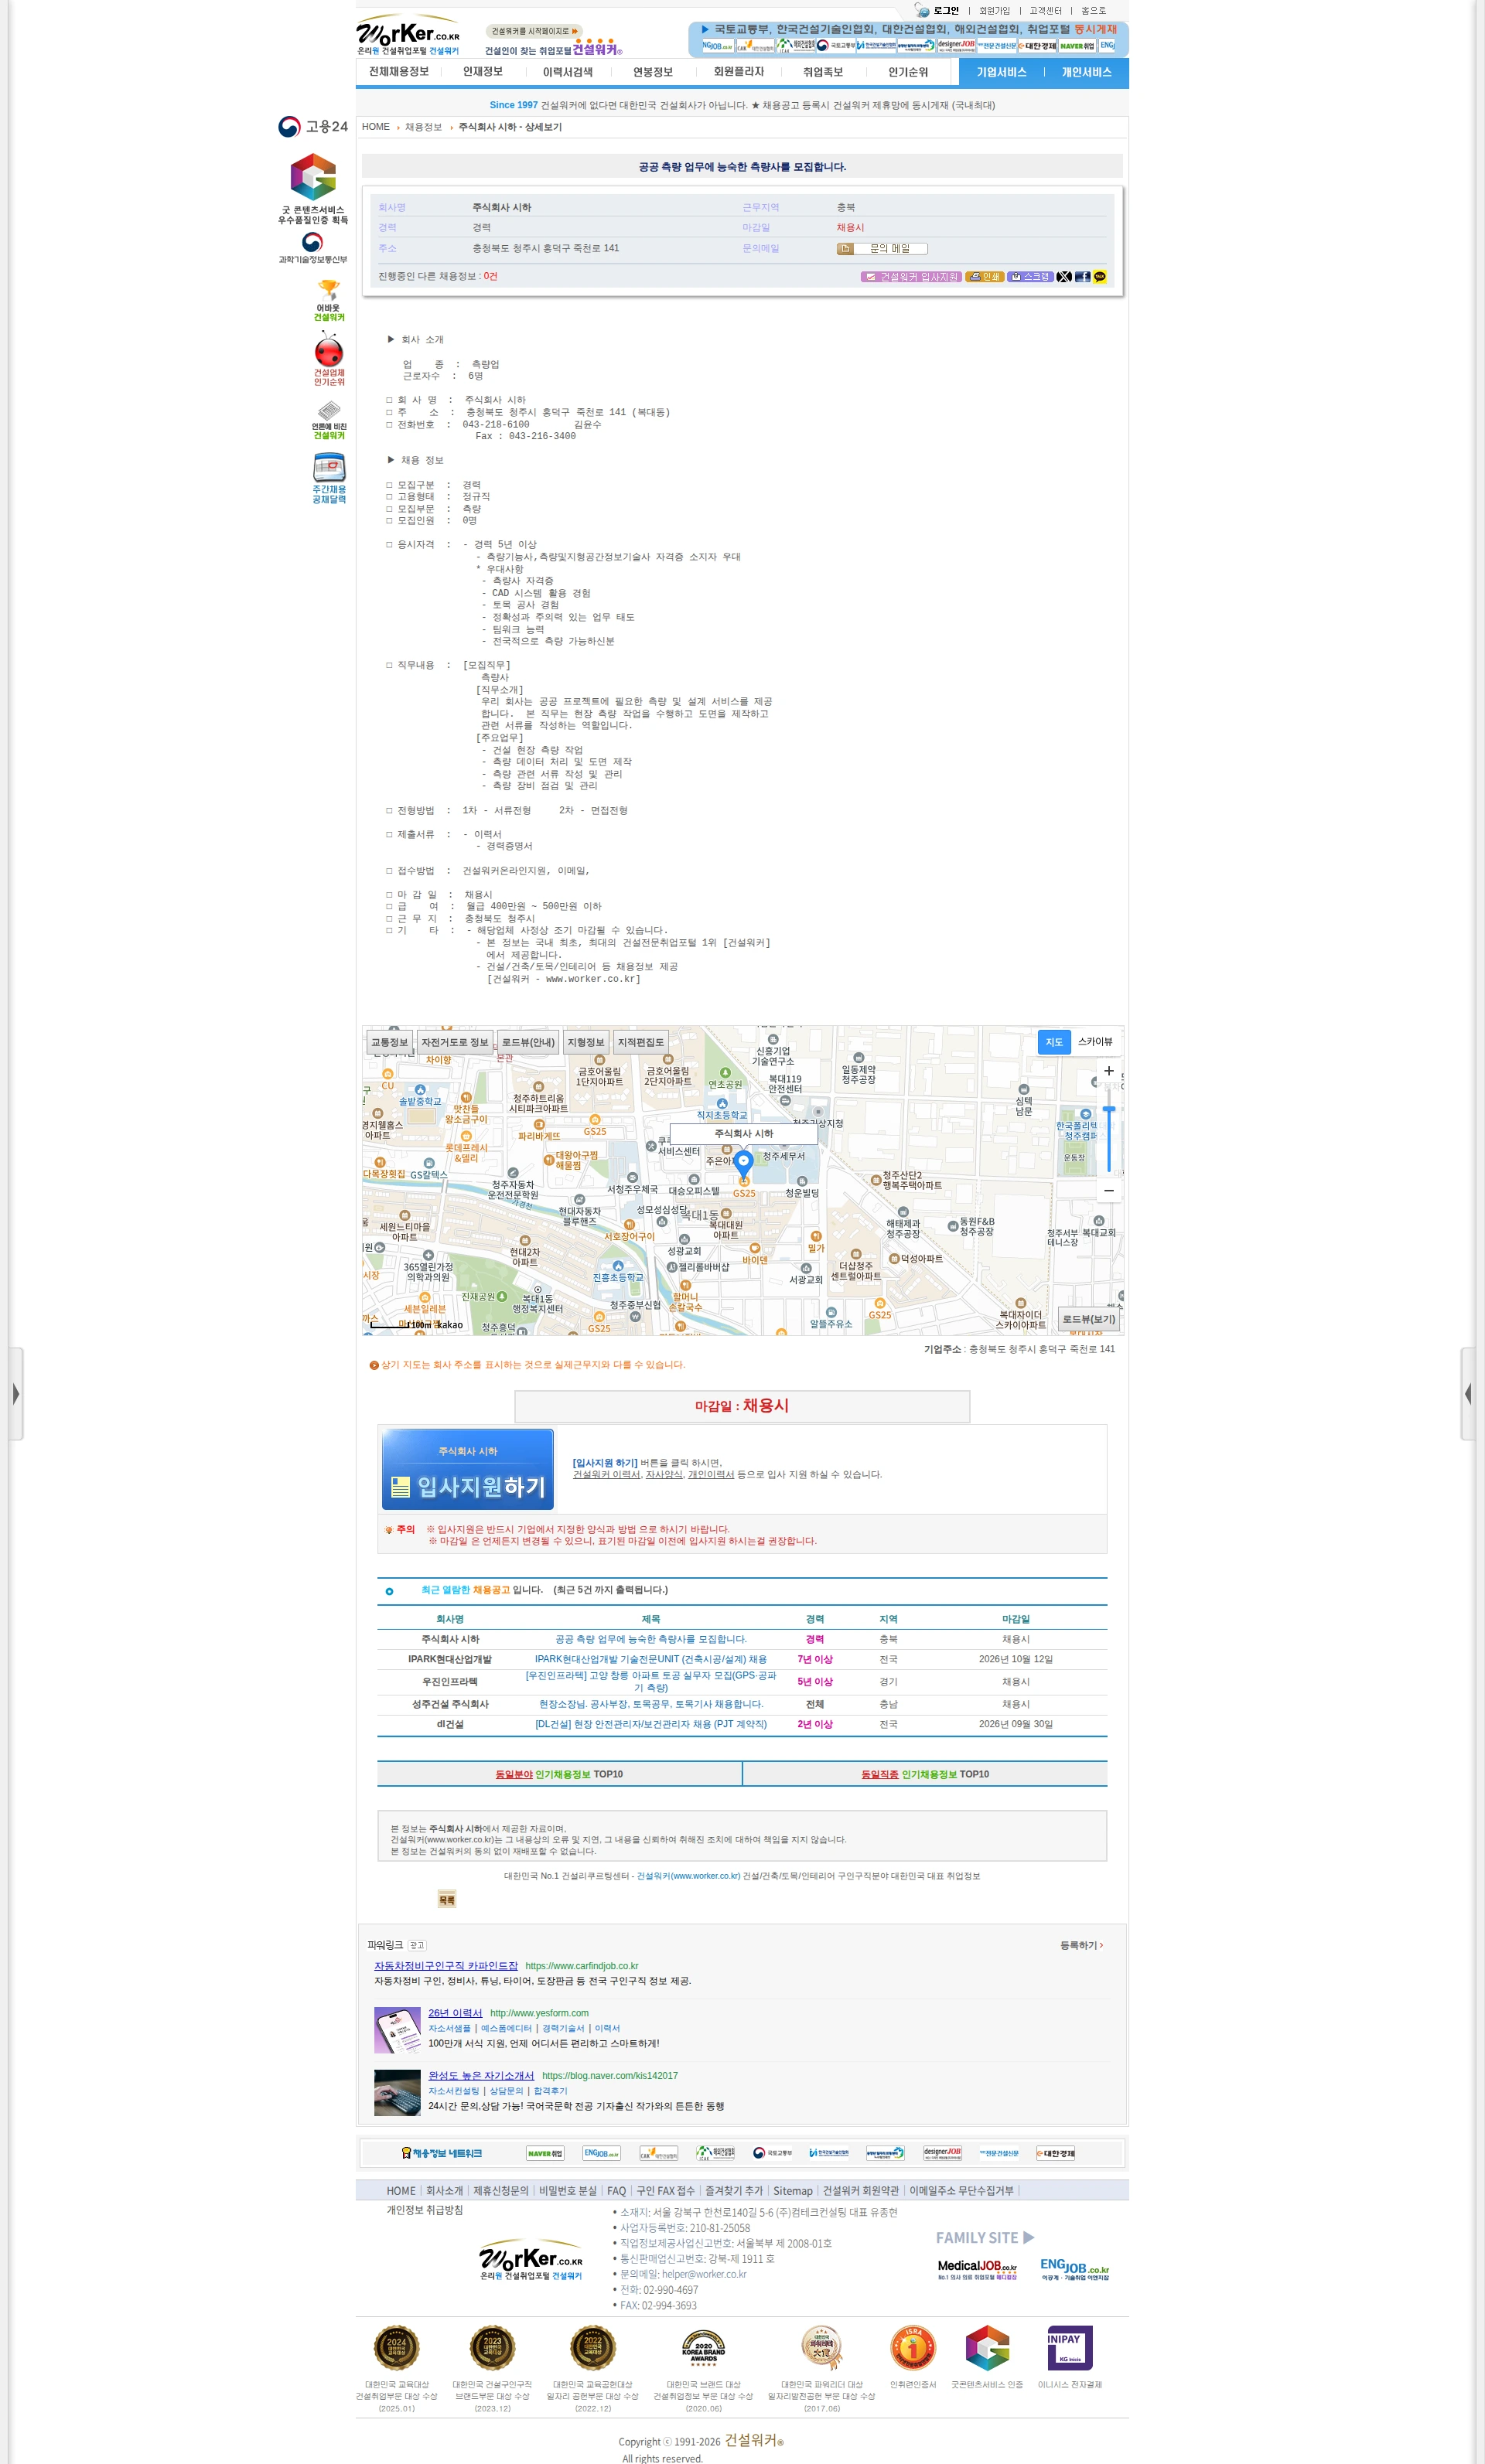Zoom in the map with plus
The width and height of the screenshot is (1485, 2464).
pyautogui.click(x=1108, y=1071)
